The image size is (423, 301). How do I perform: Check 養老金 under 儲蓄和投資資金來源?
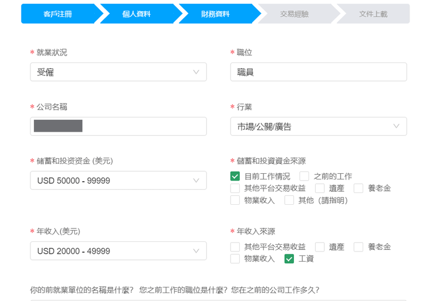(x=359, y=188)
